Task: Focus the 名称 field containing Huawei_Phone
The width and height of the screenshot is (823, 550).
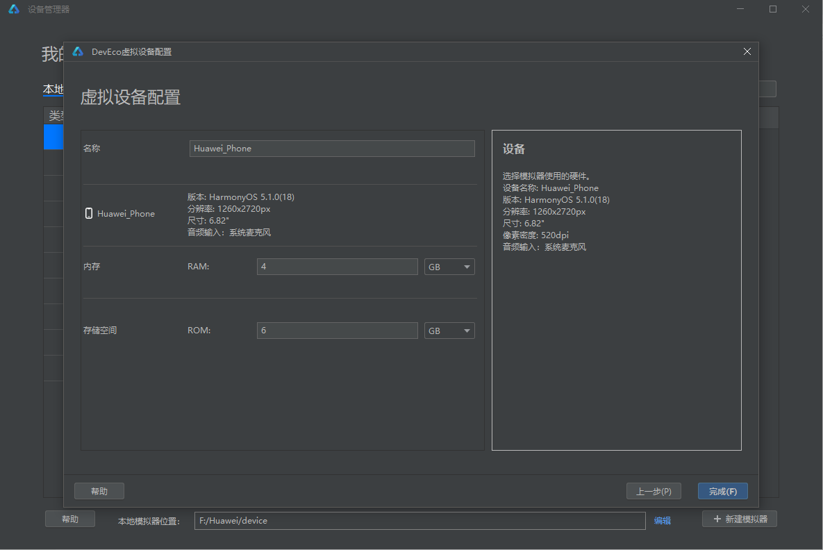Action: pos(332,149)
